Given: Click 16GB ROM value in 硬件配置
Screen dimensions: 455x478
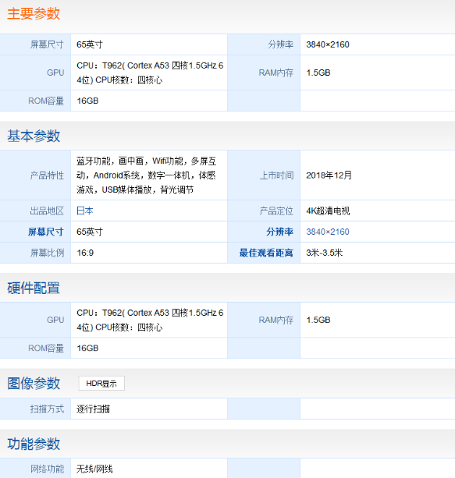Looking at the screenshot, I should click(x=87, y=348).
